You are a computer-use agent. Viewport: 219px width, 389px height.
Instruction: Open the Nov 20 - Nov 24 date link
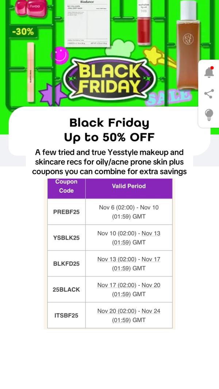click(129, 315)
